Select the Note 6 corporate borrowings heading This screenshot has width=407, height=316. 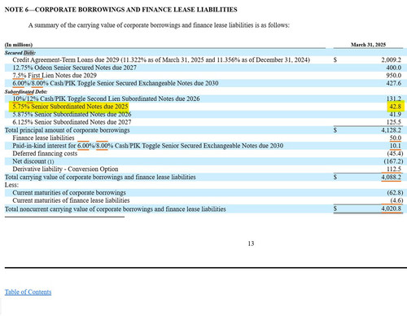click(x=120, y=10)
